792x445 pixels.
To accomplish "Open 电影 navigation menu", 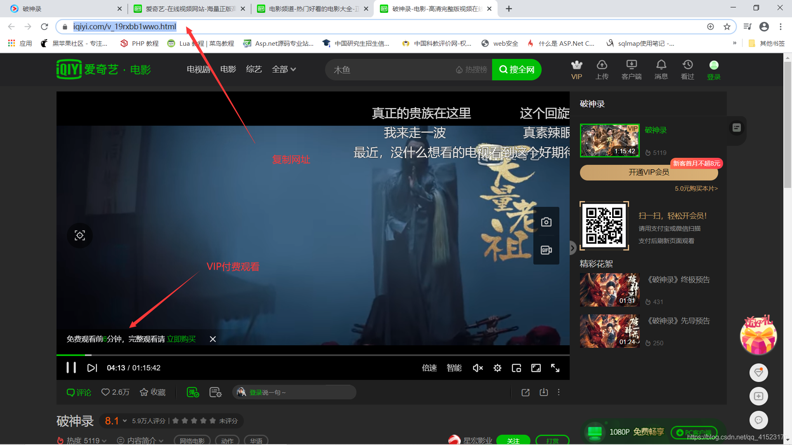I will (x=228, y=69).
